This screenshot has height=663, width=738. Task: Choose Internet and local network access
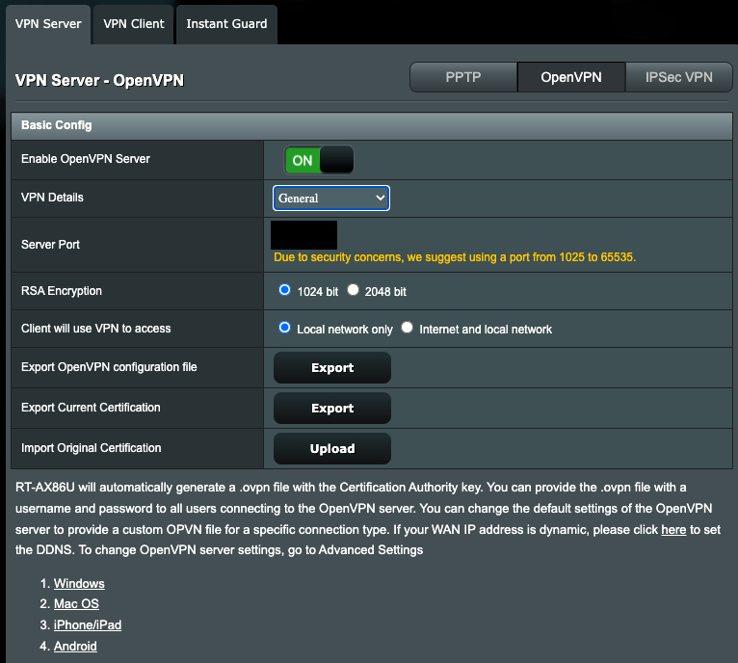[408, 328]
